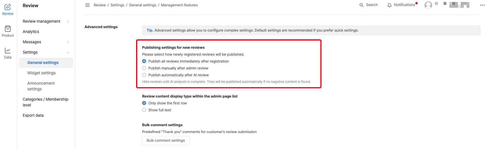
Task: Click the Bulk comment settings button
Action: pos(166,141)
